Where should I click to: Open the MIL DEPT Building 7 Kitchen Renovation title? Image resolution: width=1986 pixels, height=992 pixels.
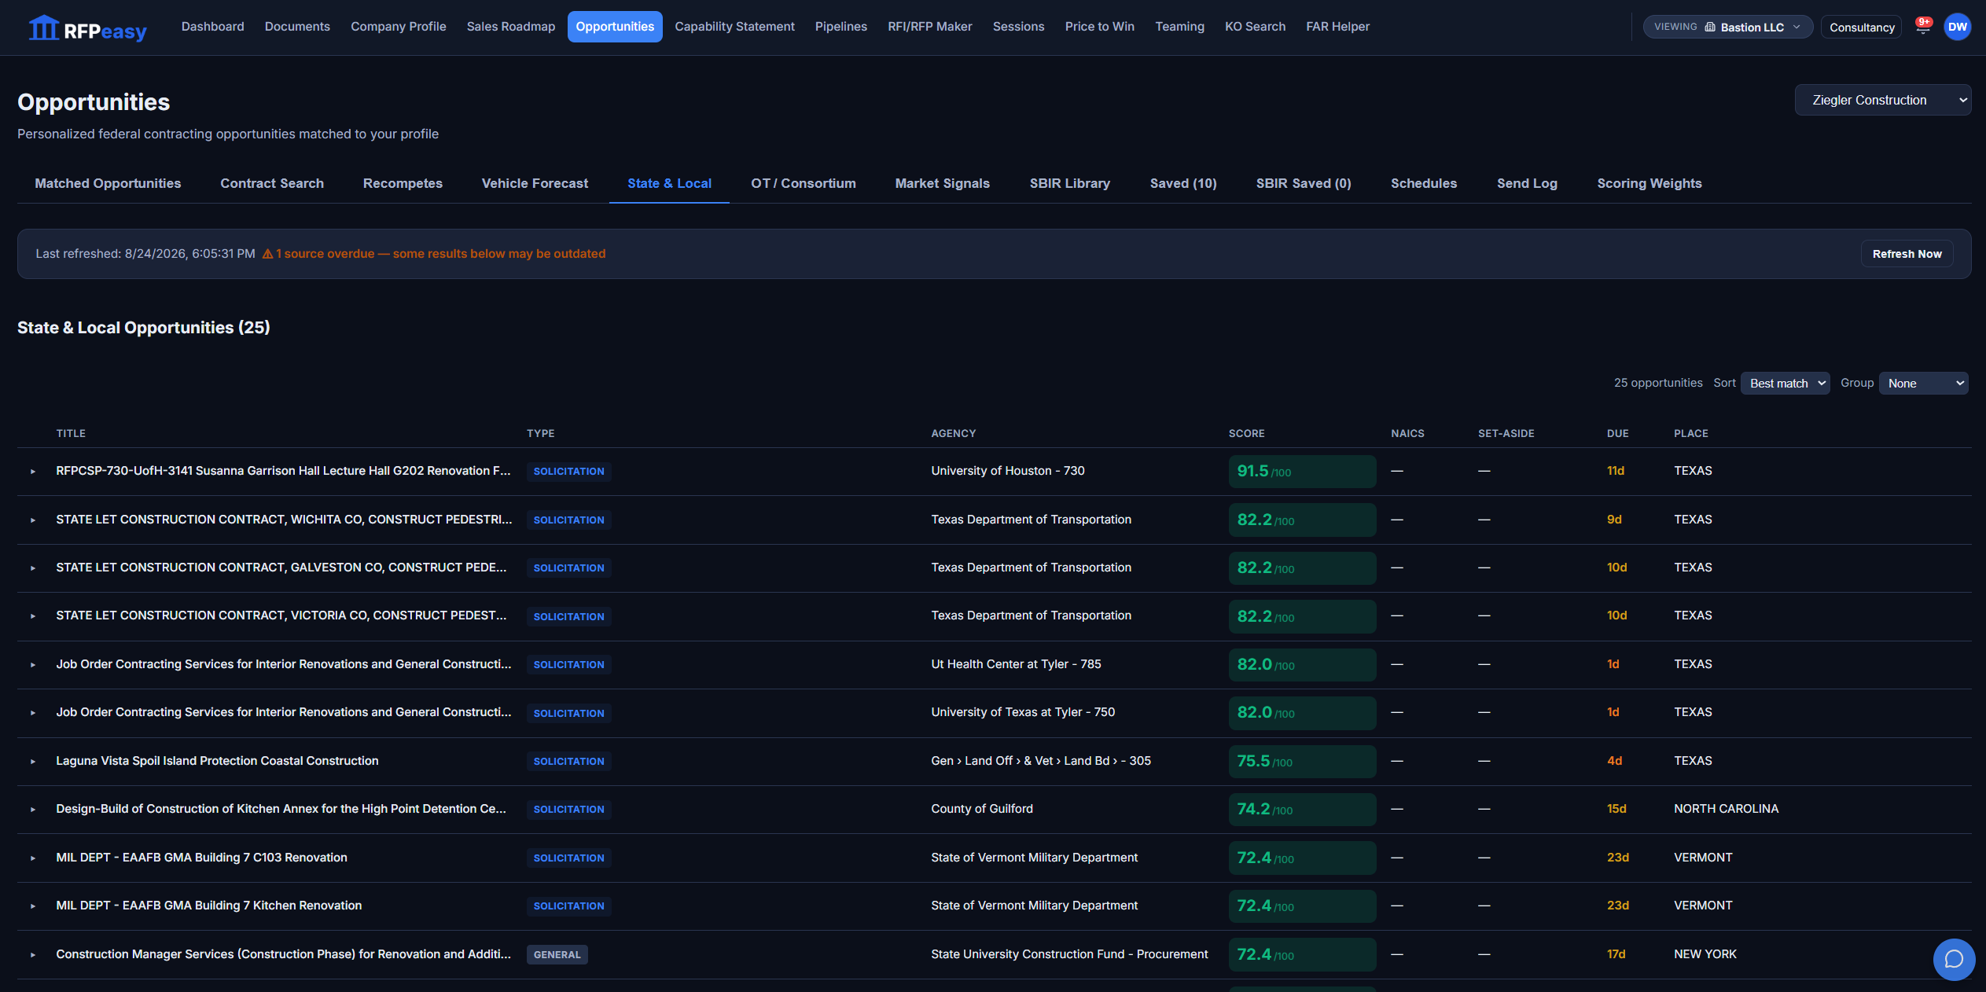209,906
